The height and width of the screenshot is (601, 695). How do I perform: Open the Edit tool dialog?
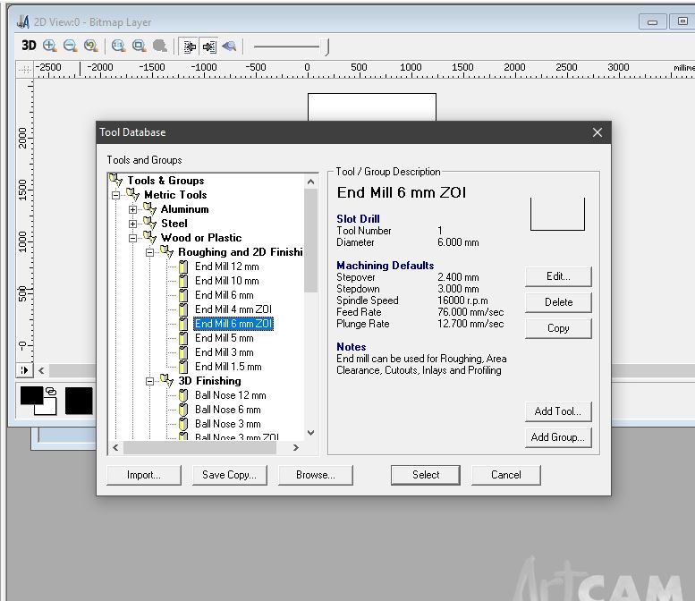coord(558,276)
